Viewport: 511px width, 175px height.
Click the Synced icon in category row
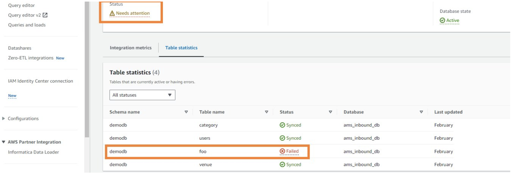click(x=282, y=125)
